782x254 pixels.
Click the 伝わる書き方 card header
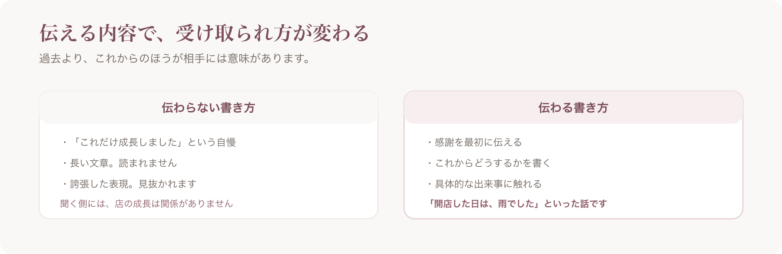[x=573, y=108]
